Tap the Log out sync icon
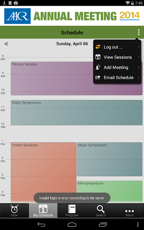The height and width of the screenshot is (230, 144). [x=98, y=47]
